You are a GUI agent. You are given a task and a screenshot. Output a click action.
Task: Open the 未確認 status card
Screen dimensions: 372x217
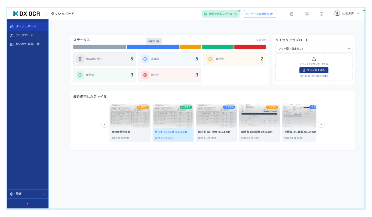coord(170,59)
